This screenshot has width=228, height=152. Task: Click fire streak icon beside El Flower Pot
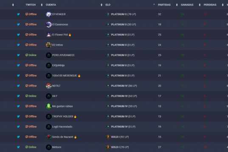tap(70, 35)
